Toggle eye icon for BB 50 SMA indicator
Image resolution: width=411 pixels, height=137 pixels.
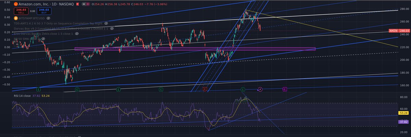point(44,39)
